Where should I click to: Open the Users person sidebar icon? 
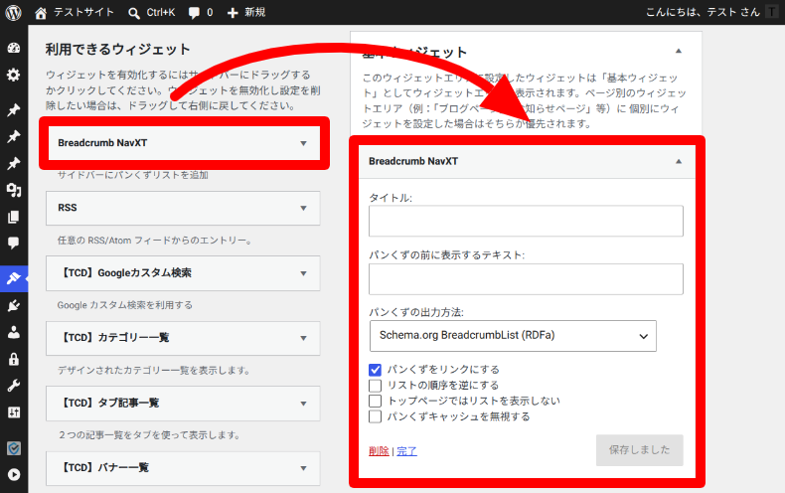coord(14,332)
